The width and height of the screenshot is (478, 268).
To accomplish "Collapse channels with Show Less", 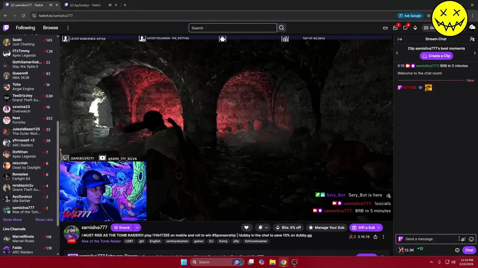I will (44, 220).
